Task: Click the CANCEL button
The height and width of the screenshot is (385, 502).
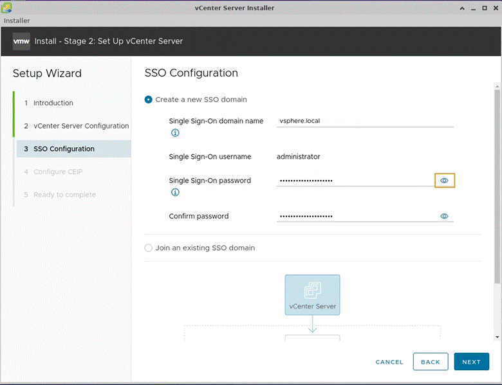Action: click(x=389, y=362)
